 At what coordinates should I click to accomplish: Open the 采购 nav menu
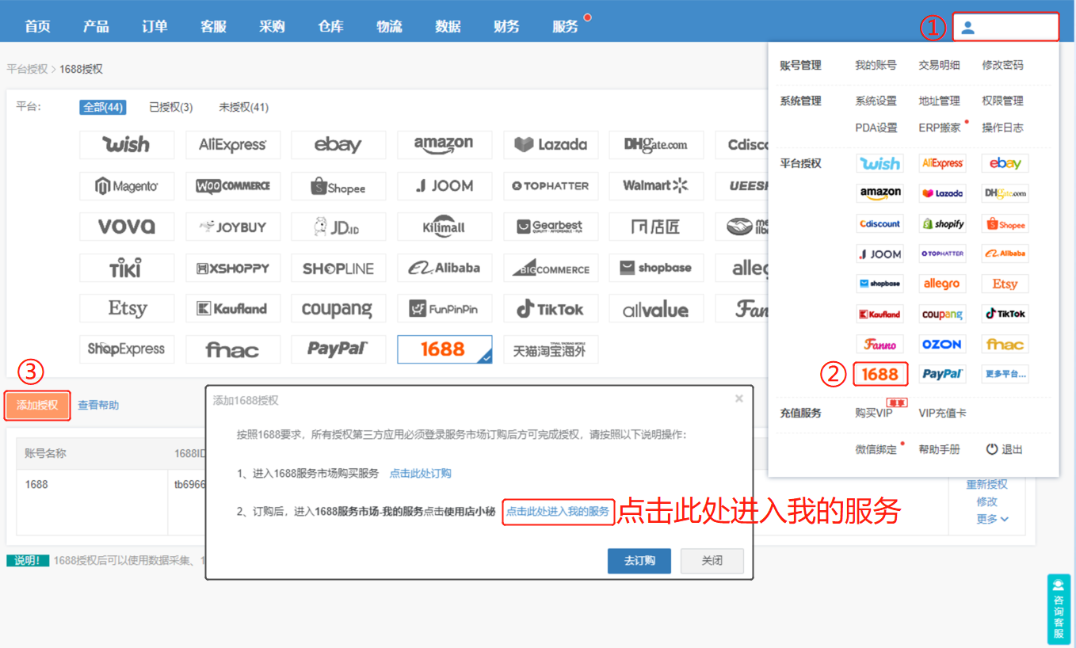pos(272,26)
